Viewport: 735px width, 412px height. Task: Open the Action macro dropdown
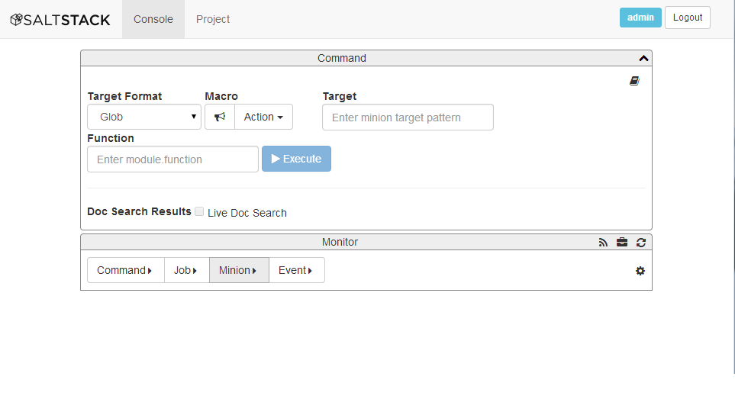[263, 117]
